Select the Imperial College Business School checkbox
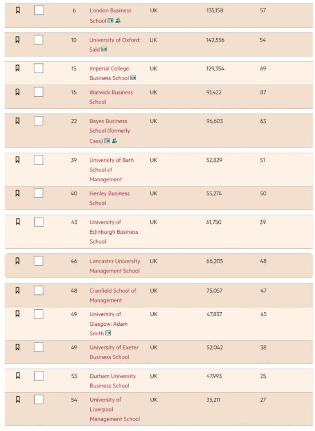Viewport: 315px width, 431px height. pos(39,68)
